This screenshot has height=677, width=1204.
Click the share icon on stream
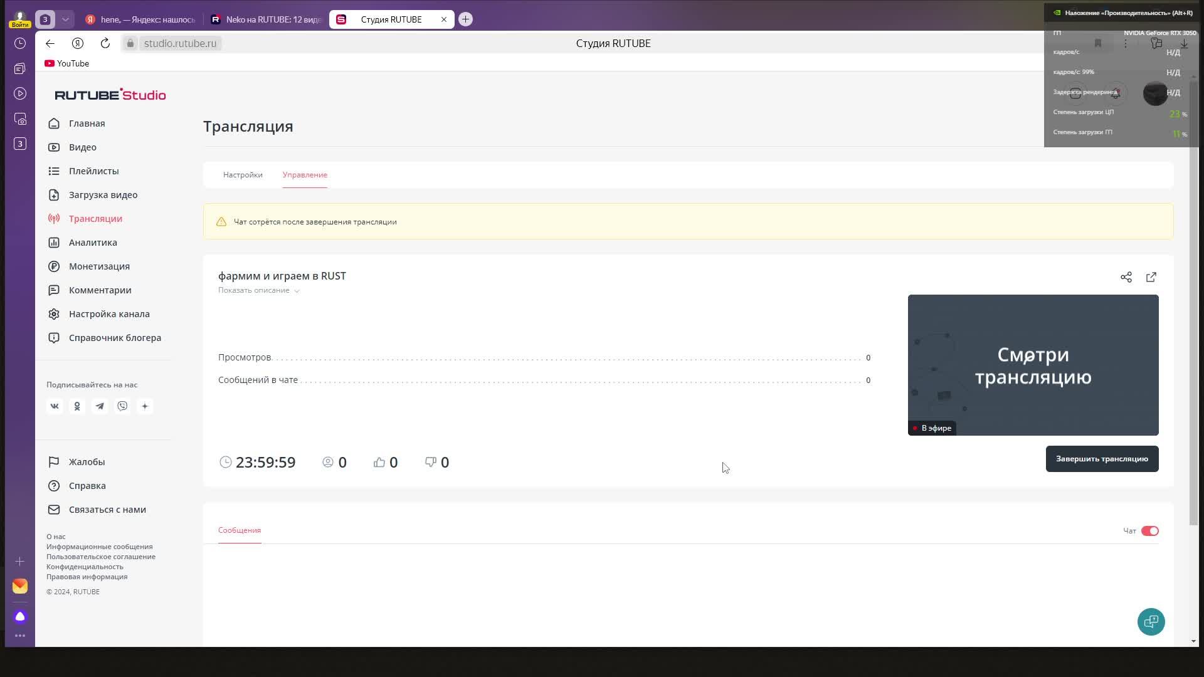tap(1126, 277)
